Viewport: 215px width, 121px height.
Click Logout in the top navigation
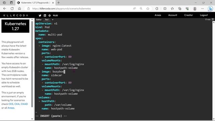pos(204,15)
